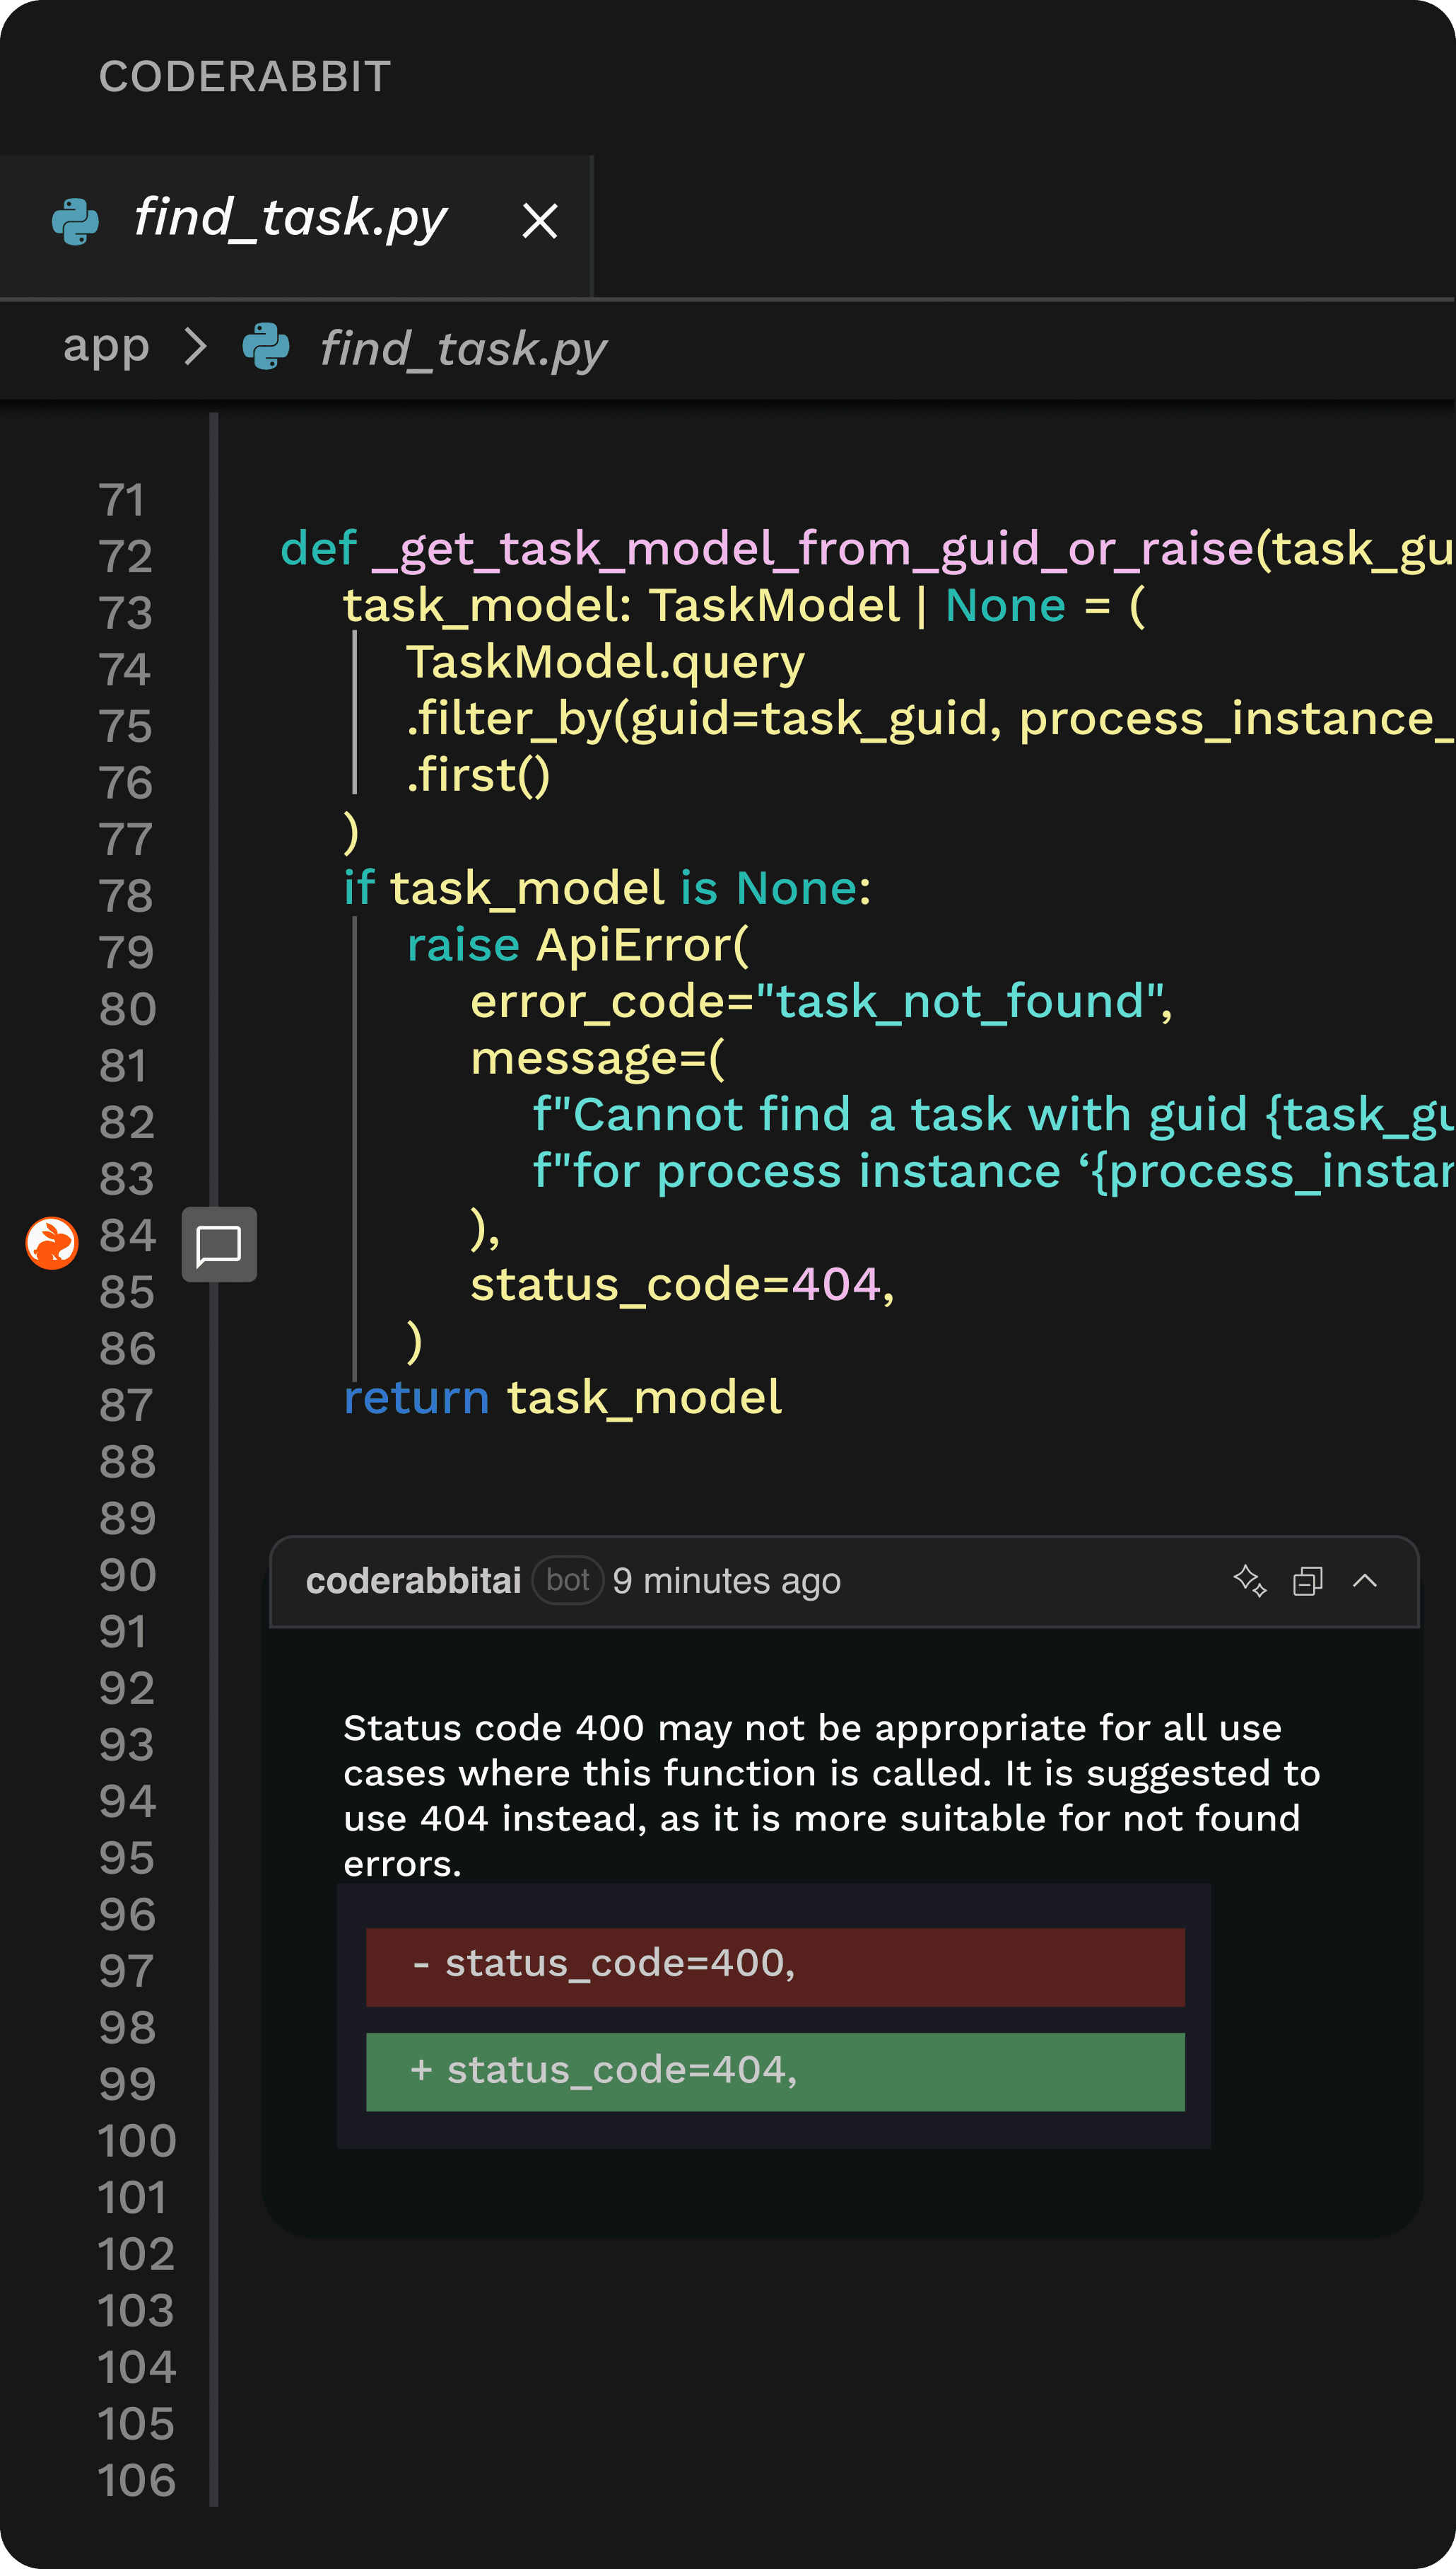The width and height of the screenshot is (1456, 2569).
Task: Collapse the comment with the chevron icon
Action: (1366, 1579)
